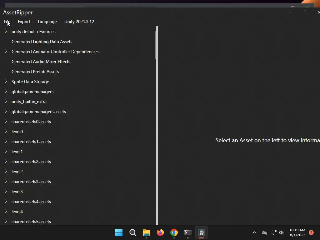Select the sharedassets2.assets label
This screenshot has height=240, width=320.
coord(31,162)
